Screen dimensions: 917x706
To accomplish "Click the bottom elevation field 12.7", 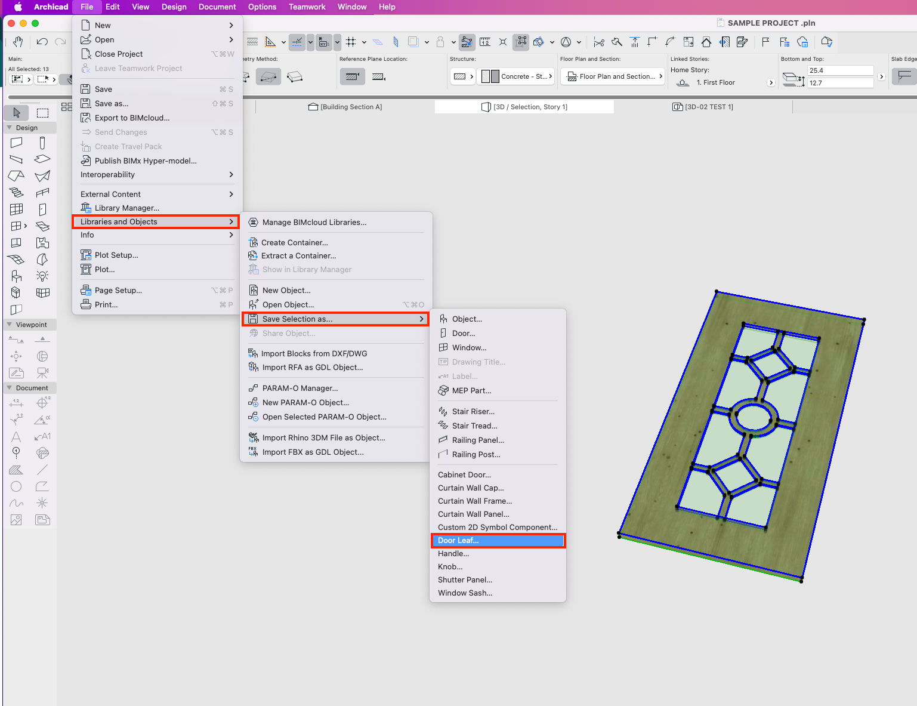I will point(840,83).
